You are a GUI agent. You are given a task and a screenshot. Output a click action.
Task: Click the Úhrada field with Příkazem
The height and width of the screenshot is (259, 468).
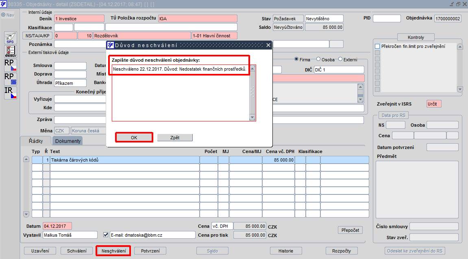tap(70, 83)
